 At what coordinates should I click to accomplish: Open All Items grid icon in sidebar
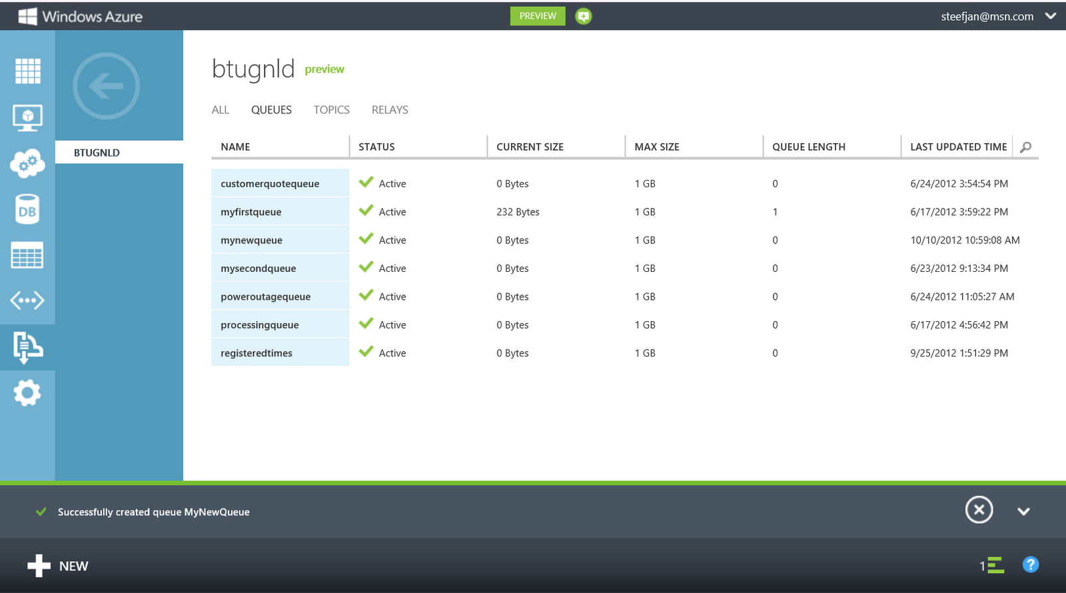27,71
